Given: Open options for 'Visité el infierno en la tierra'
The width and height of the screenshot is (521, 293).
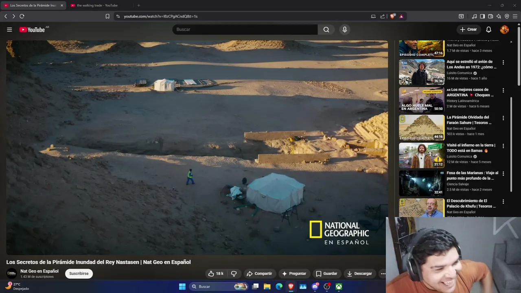Looking at the screenshot, I should point(503,146).
